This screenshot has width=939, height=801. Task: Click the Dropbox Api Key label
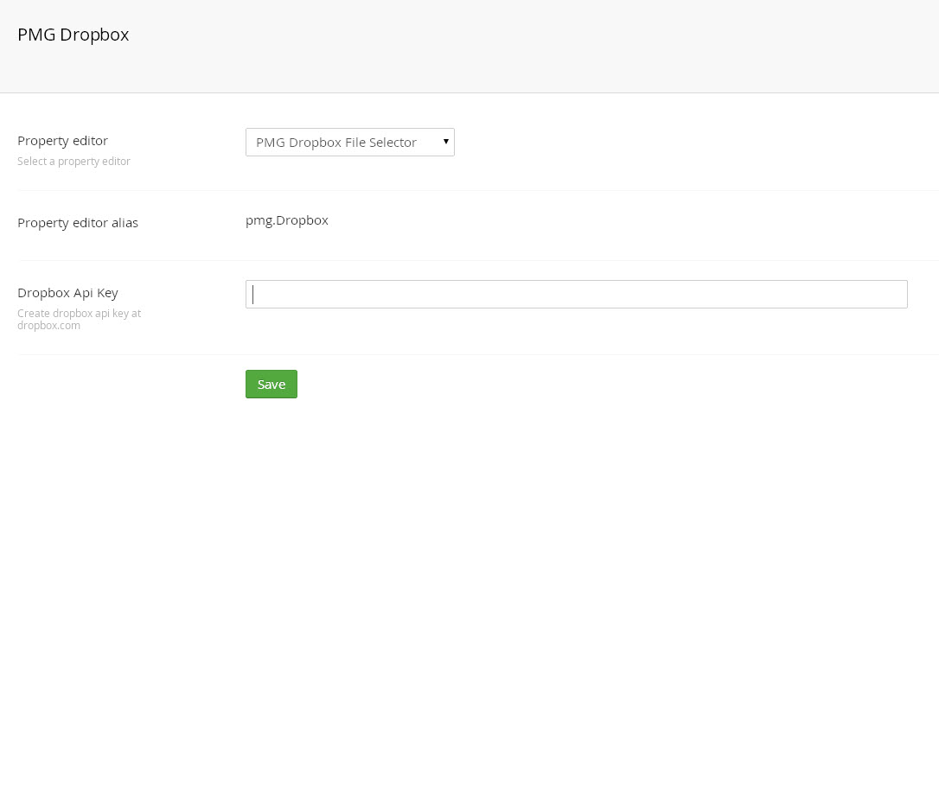pos(67,293)
